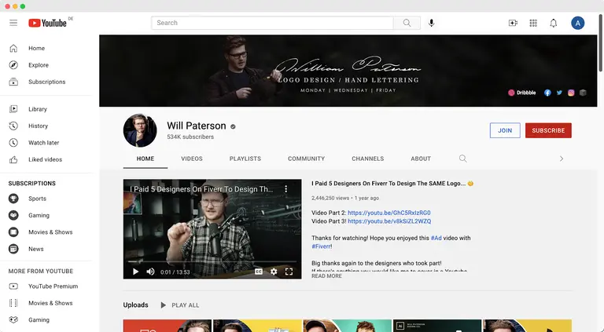
Task: Open YouTube apps grid
Action: [533, 23]
